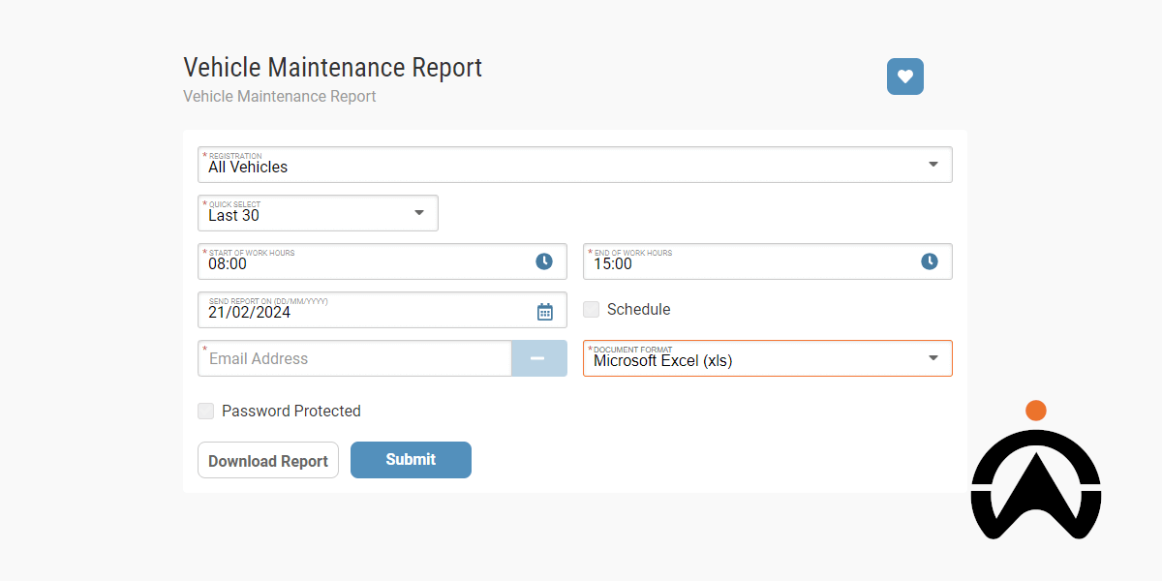Viewport: 1162px width, 581px height.
Task: Open the End of Work Hours clock picker
Action: (x=930, y=261)
